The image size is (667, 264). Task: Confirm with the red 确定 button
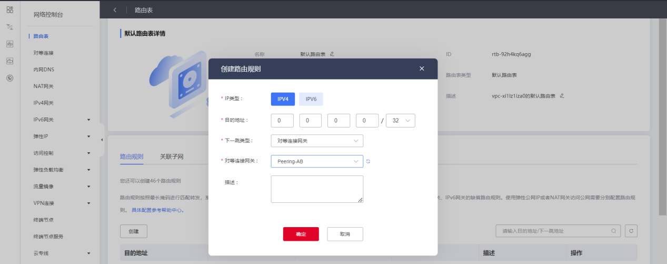click(301, 234)
